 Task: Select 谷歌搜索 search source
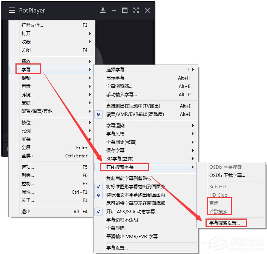click(x=231, y=212)
